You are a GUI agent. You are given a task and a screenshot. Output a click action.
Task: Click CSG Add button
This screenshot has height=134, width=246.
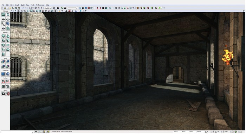point(3,62)
